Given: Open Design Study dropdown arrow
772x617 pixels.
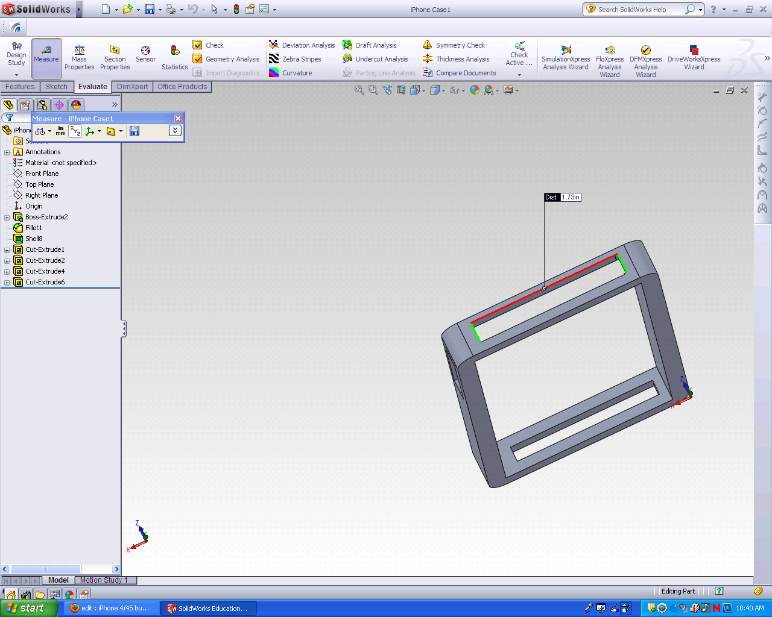Looking at the screenshot, I should tap(16, 75).
